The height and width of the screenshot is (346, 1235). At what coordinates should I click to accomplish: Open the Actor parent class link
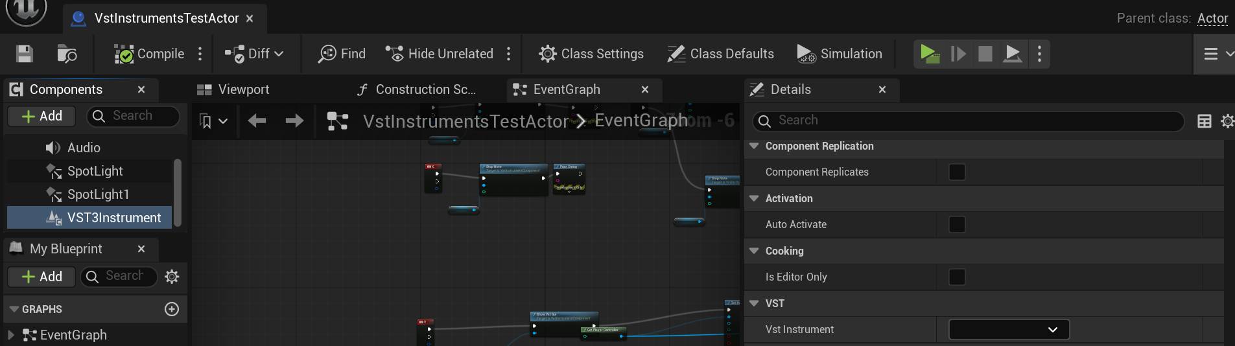(1212, 18)
